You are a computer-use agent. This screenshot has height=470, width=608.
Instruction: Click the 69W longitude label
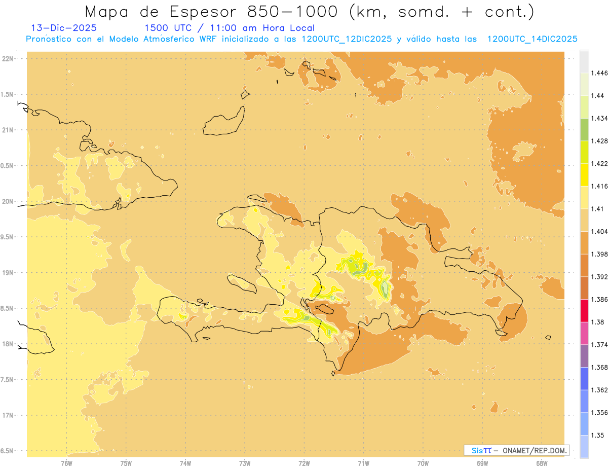(x=482, y=462)
